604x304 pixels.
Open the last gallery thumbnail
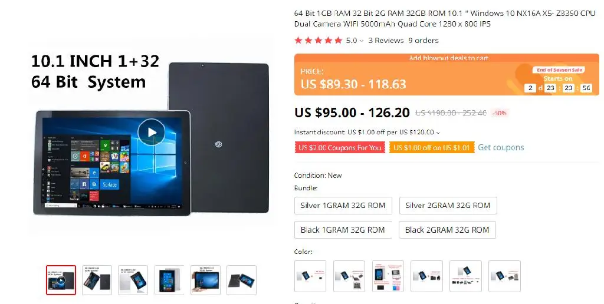[x=241, y=280]
